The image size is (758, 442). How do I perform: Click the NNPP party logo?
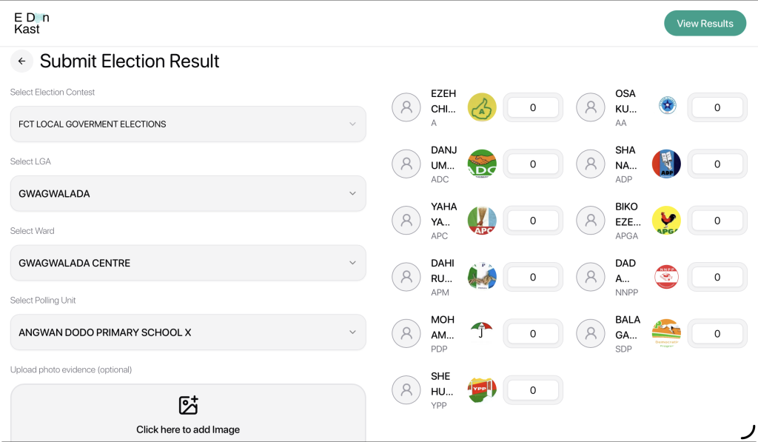666,277
